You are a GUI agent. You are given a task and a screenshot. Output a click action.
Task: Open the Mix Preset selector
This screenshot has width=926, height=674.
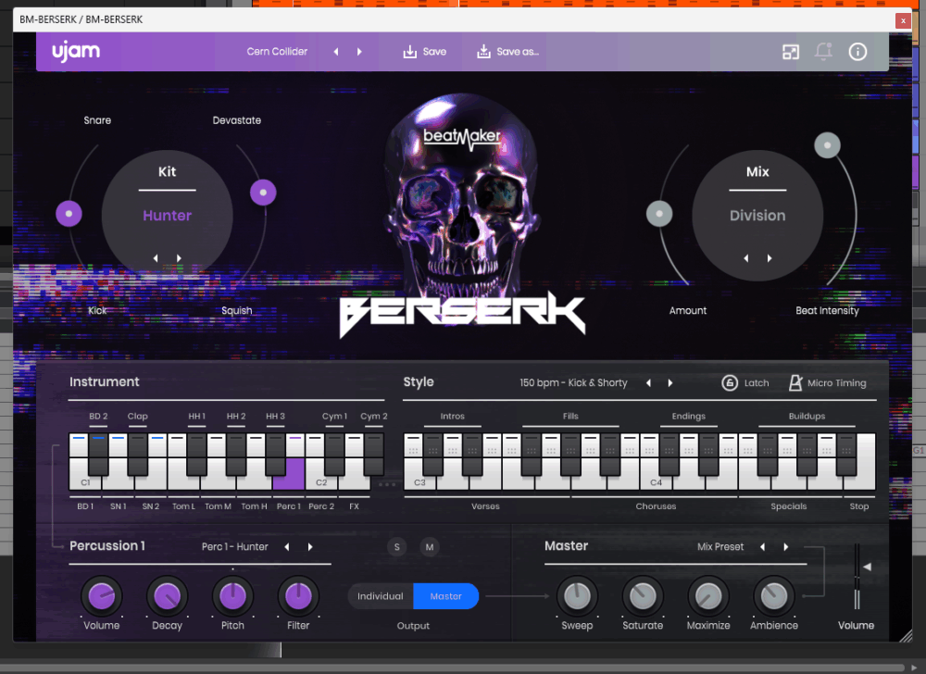click(x=720, y=547)
